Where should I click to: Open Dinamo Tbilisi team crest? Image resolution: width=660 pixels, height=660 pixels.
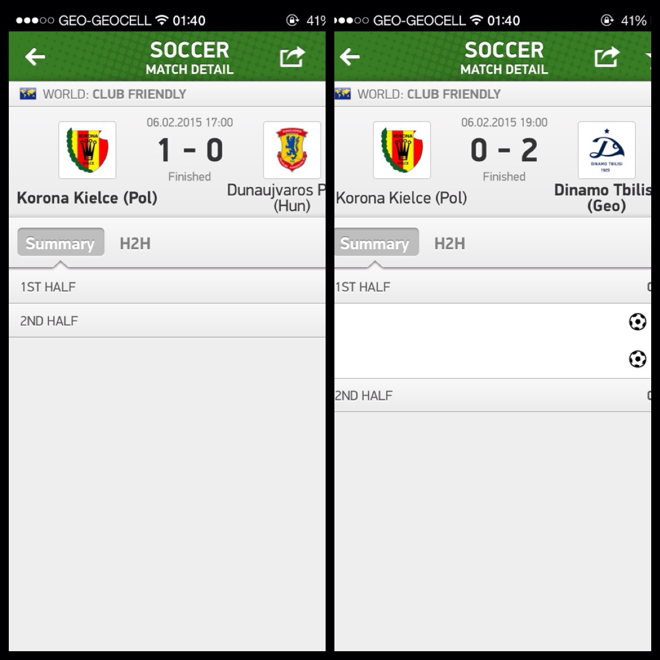(607, 150)
